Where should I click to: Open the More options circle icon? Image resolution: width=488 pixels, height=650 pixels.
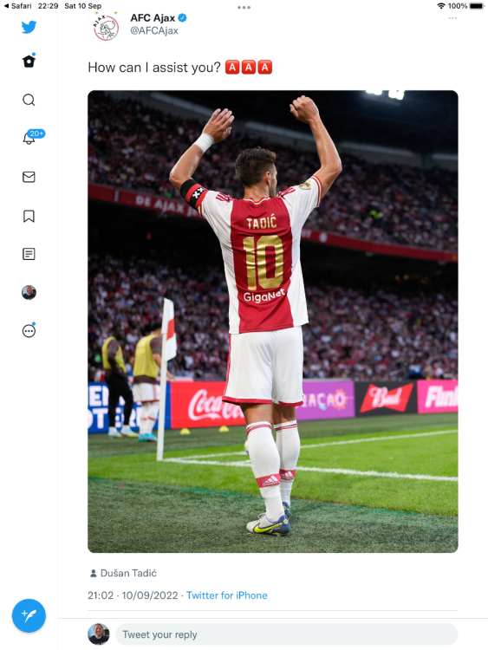[x=29, y=330]
